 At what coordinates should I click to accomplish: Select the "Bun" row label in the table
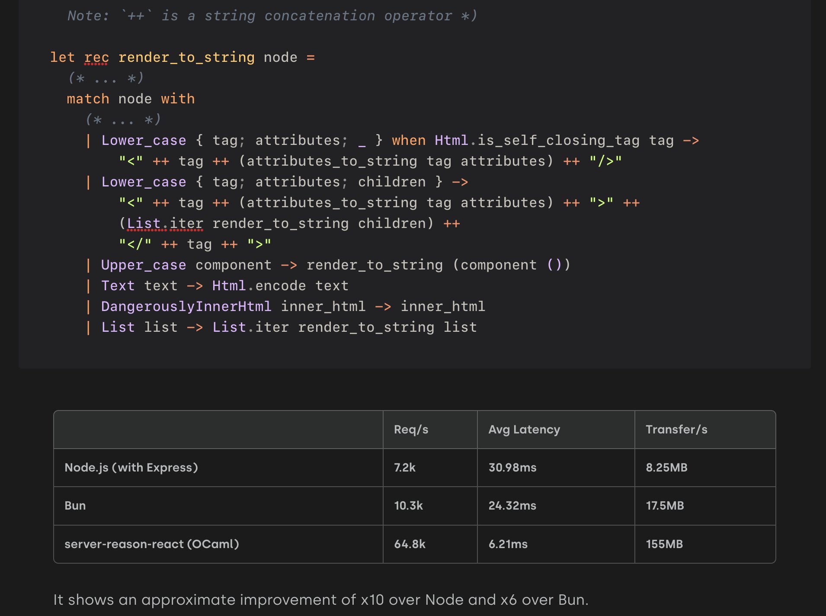pos(75,506)
